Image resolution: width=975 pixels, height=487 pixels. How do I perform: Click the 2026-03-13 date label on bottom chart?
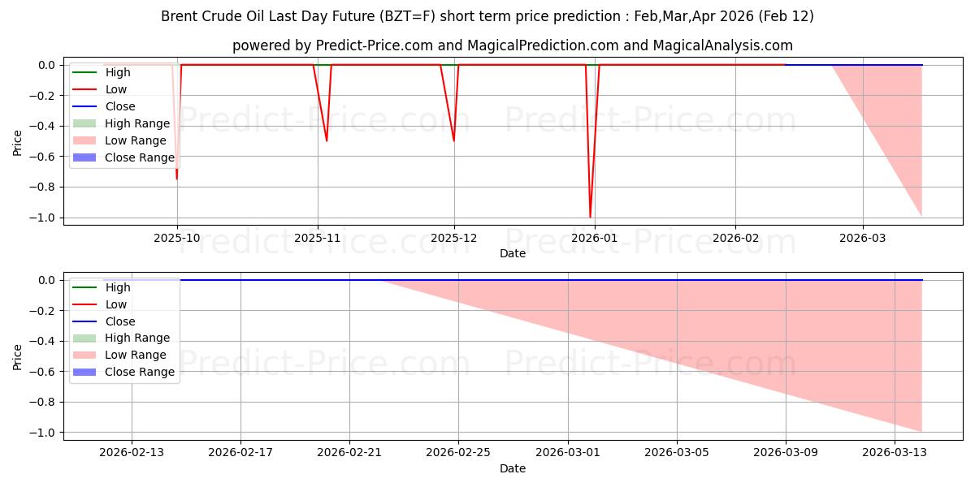click(x=895, y=453)
